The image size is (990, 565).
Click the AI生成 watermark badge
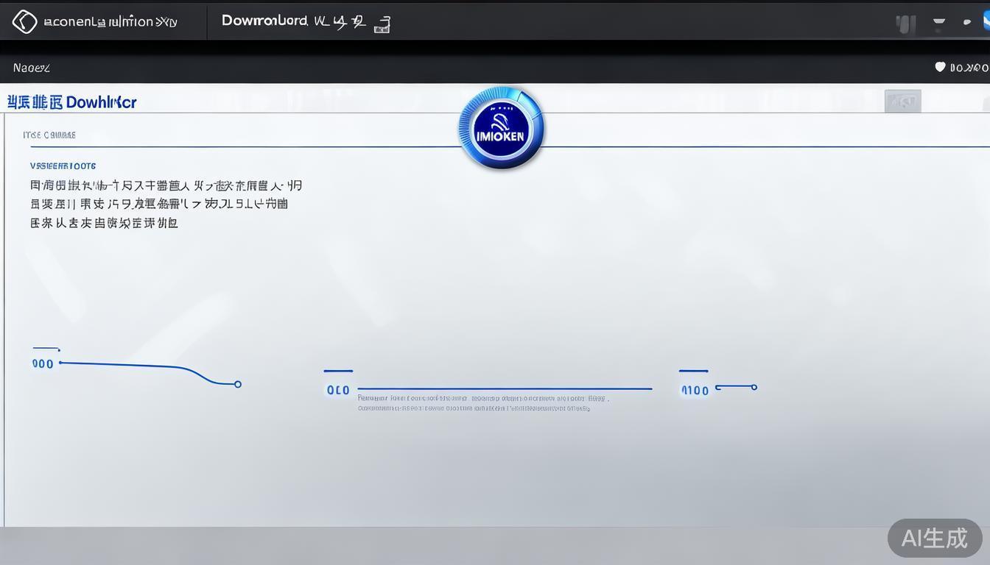934,539
